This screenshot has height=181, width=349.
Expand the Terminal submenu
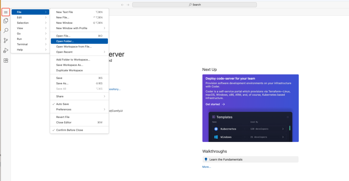tap(30, 44)
